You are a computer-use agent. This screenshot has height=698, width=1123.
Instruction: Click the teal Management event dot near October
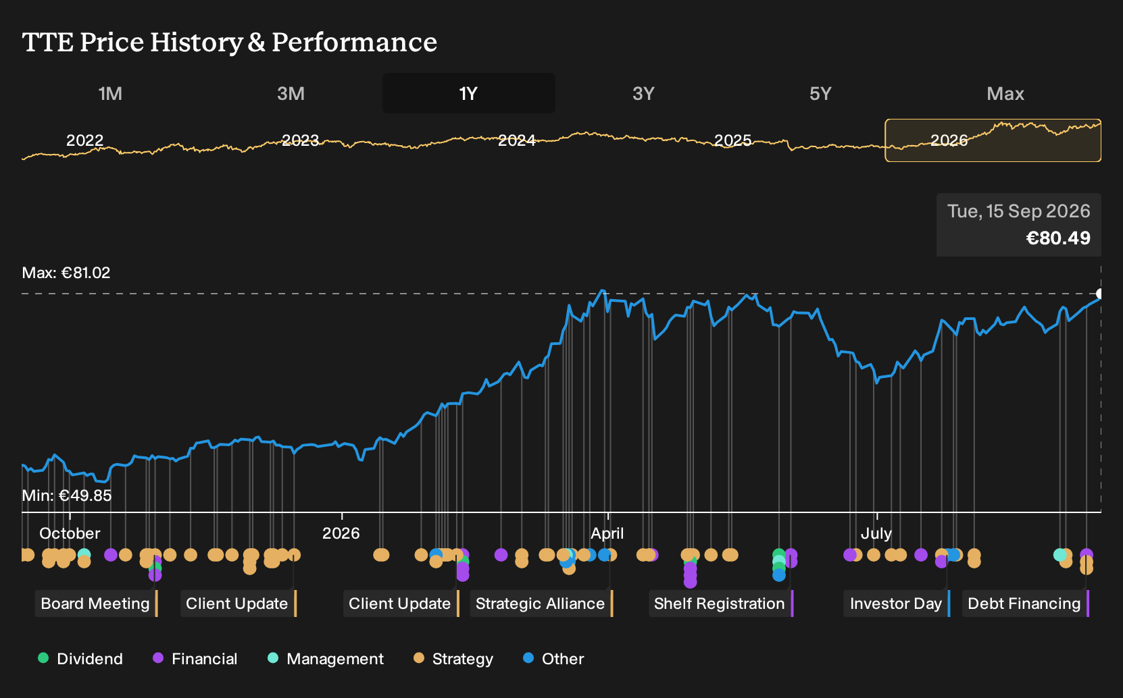tap(84, 555)
